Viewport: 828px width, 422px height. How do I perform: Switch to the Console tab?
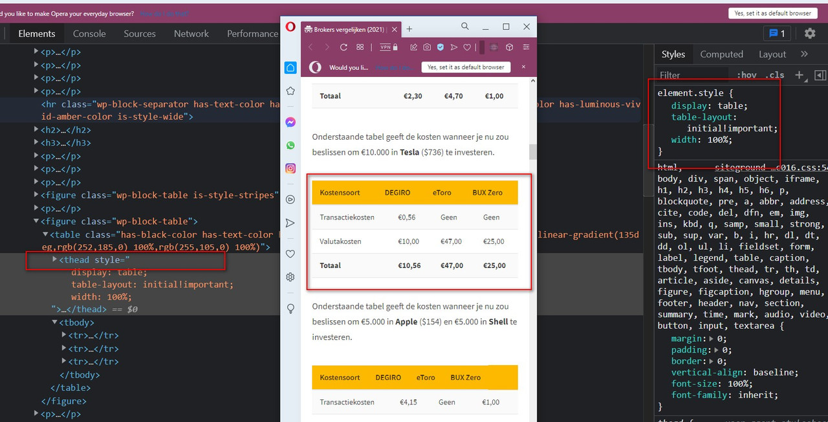coord(89,34)
